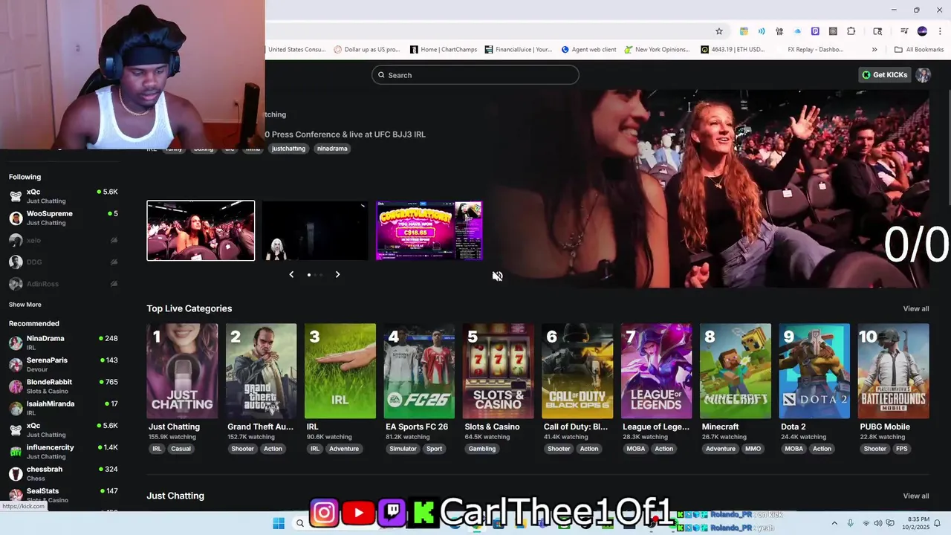Click the grey square extension icon
The width and height of the screenshot is (951, 535).
[x=833, y=31]
